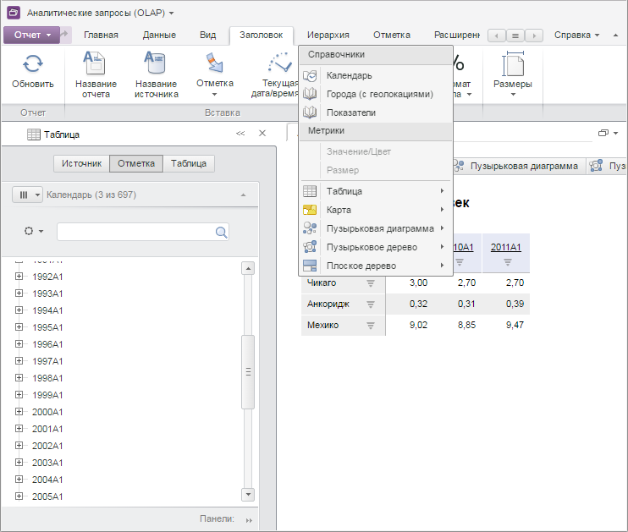Toggle the Источник panel button
Image resolution: width=628 pixels, height=532 pixels.
coord(82,164)
